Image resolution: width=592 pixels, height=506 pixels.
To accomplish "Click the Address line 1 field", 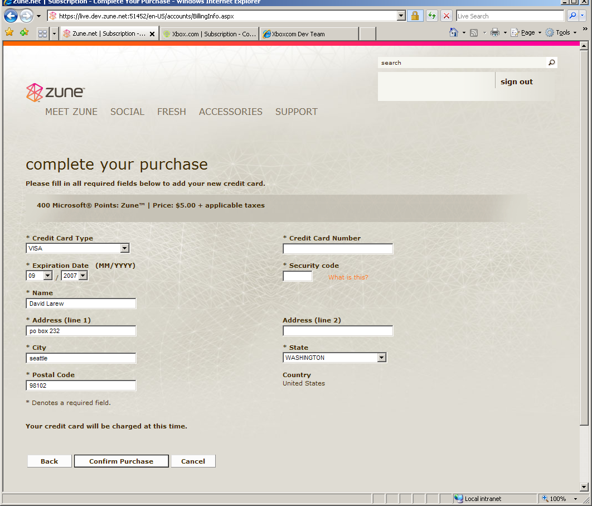I will [81, 331].
